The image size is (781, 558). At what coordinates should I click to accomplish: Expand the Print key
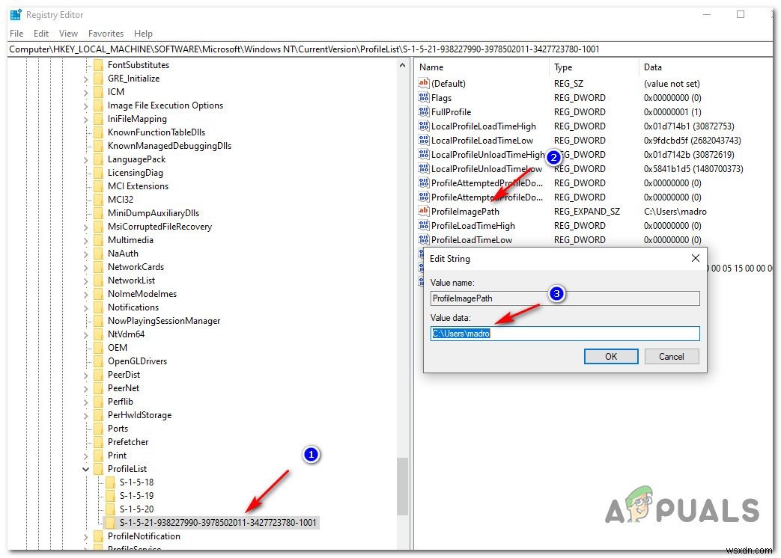85,456
